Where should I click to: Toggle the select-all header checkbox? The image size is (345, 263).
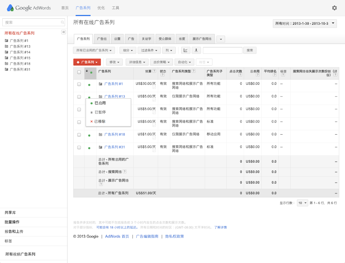[79, 72]
